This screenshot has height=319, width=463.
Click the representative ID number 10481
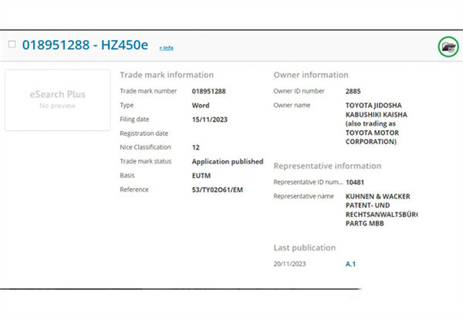pyautogui.click(x=356, y=182)
